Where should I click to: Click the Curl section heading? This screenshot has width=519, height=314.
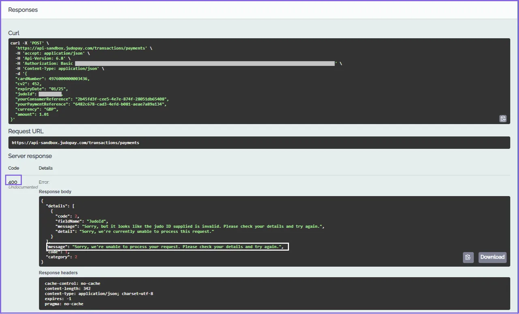[13, 33]
